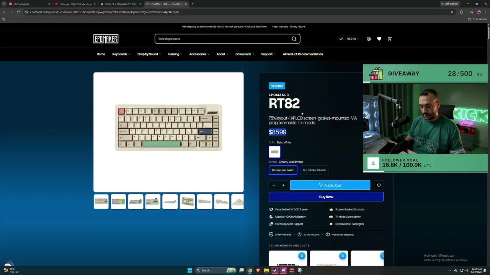Go to the Home page link
Image resolution: width=490 pixels, height=275 pixels.
(x=101, y=54)
